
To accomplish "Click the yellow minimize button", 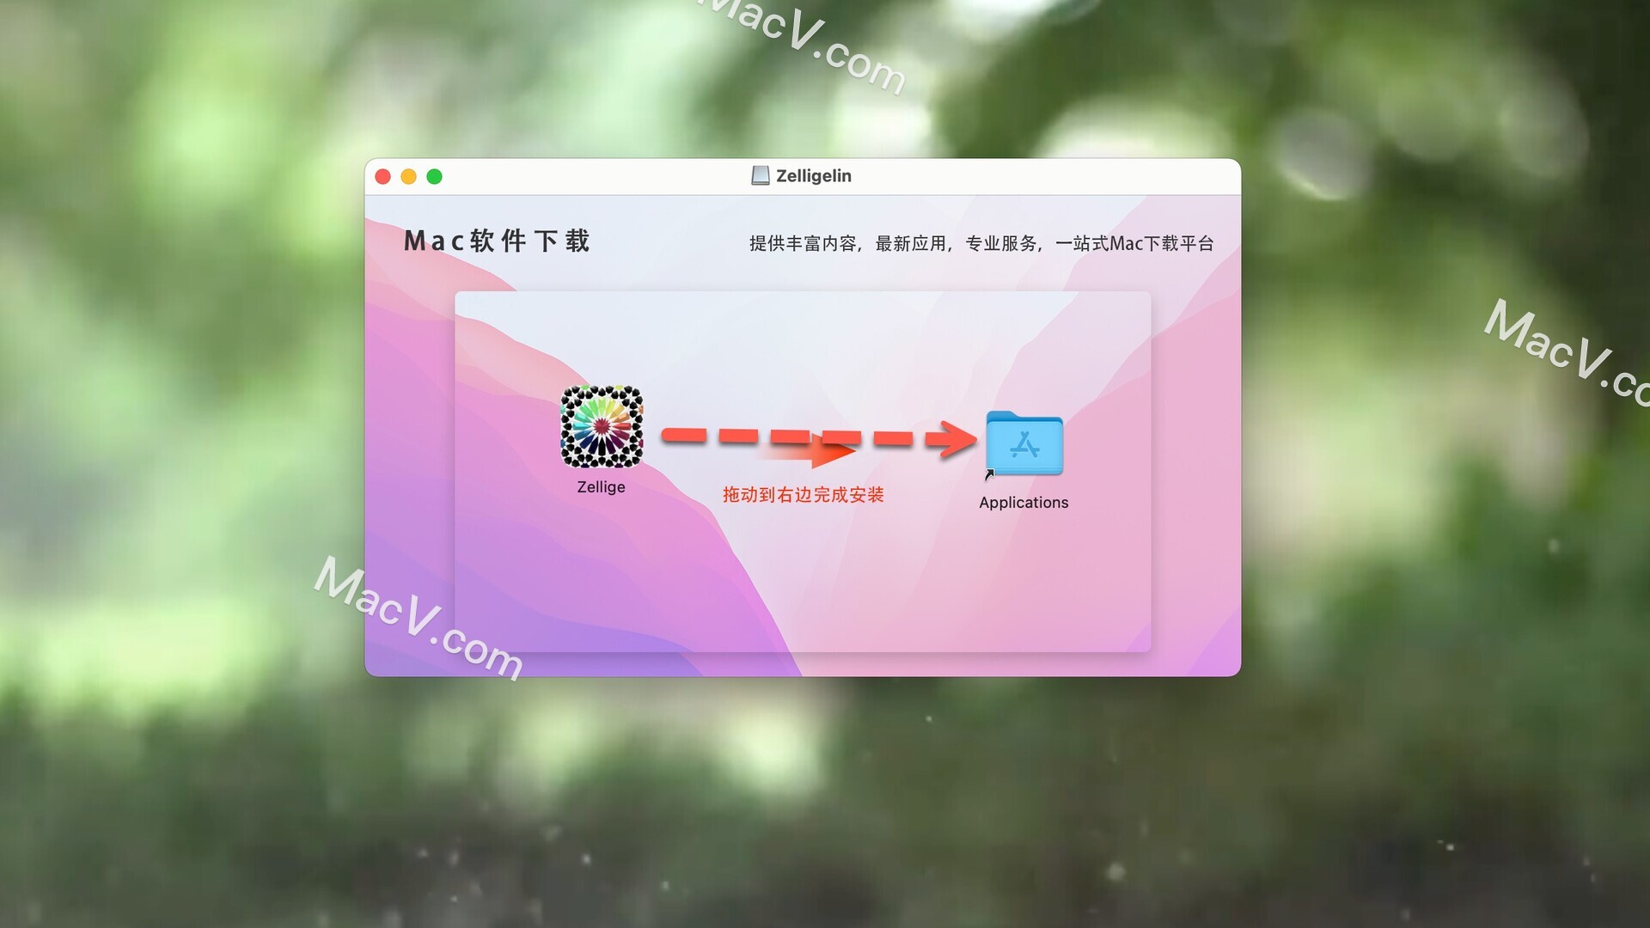I will pyautogui.click(x=412, y=177).
